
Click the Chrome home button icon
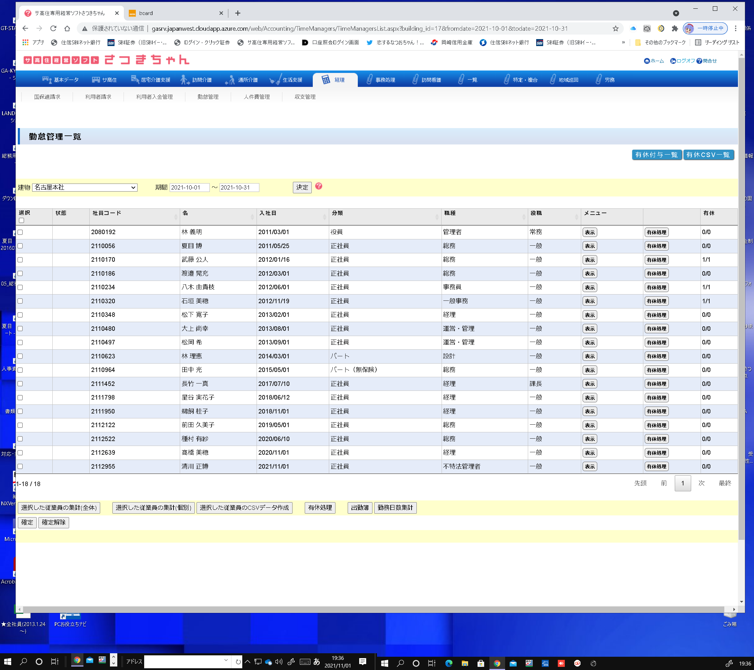67,28
